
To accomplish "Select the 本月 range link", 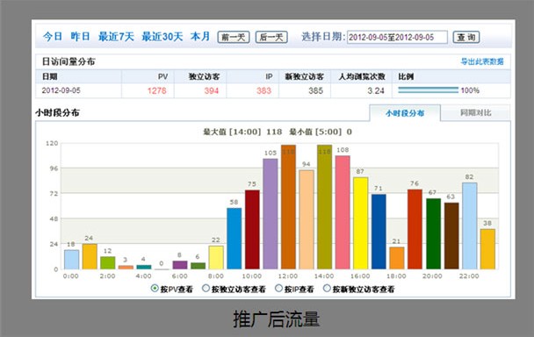I will [200, 37].
